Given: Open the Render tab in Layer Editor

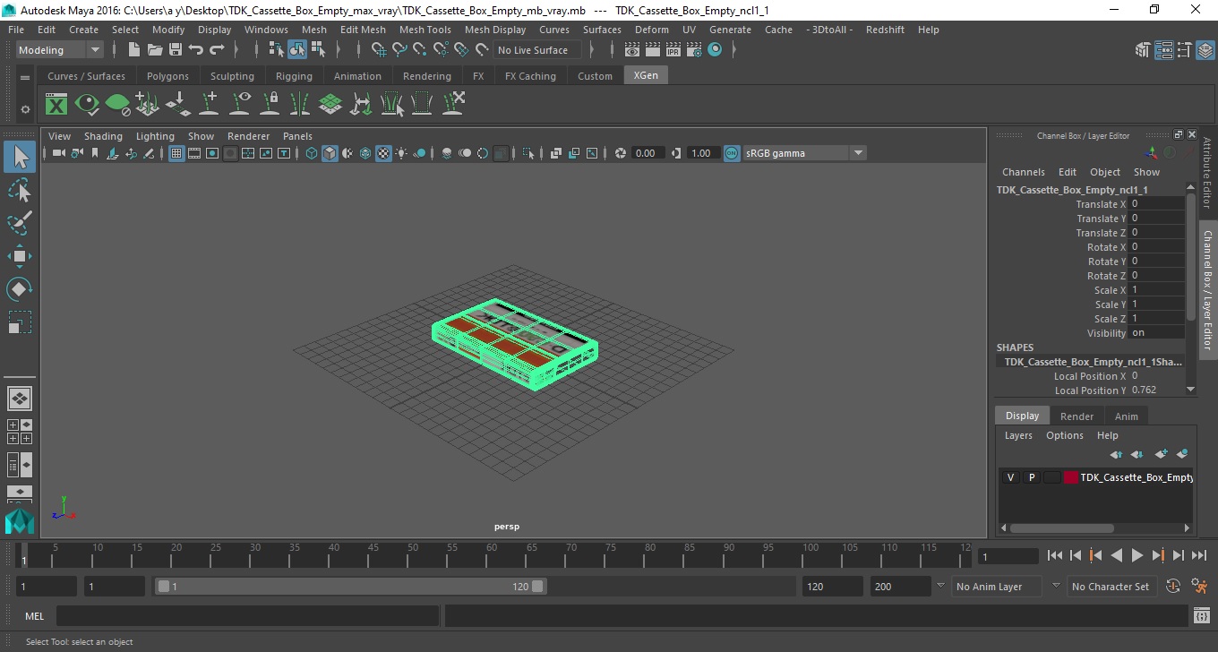Looking at the screenshot, I should click(x=1076, y=416).
